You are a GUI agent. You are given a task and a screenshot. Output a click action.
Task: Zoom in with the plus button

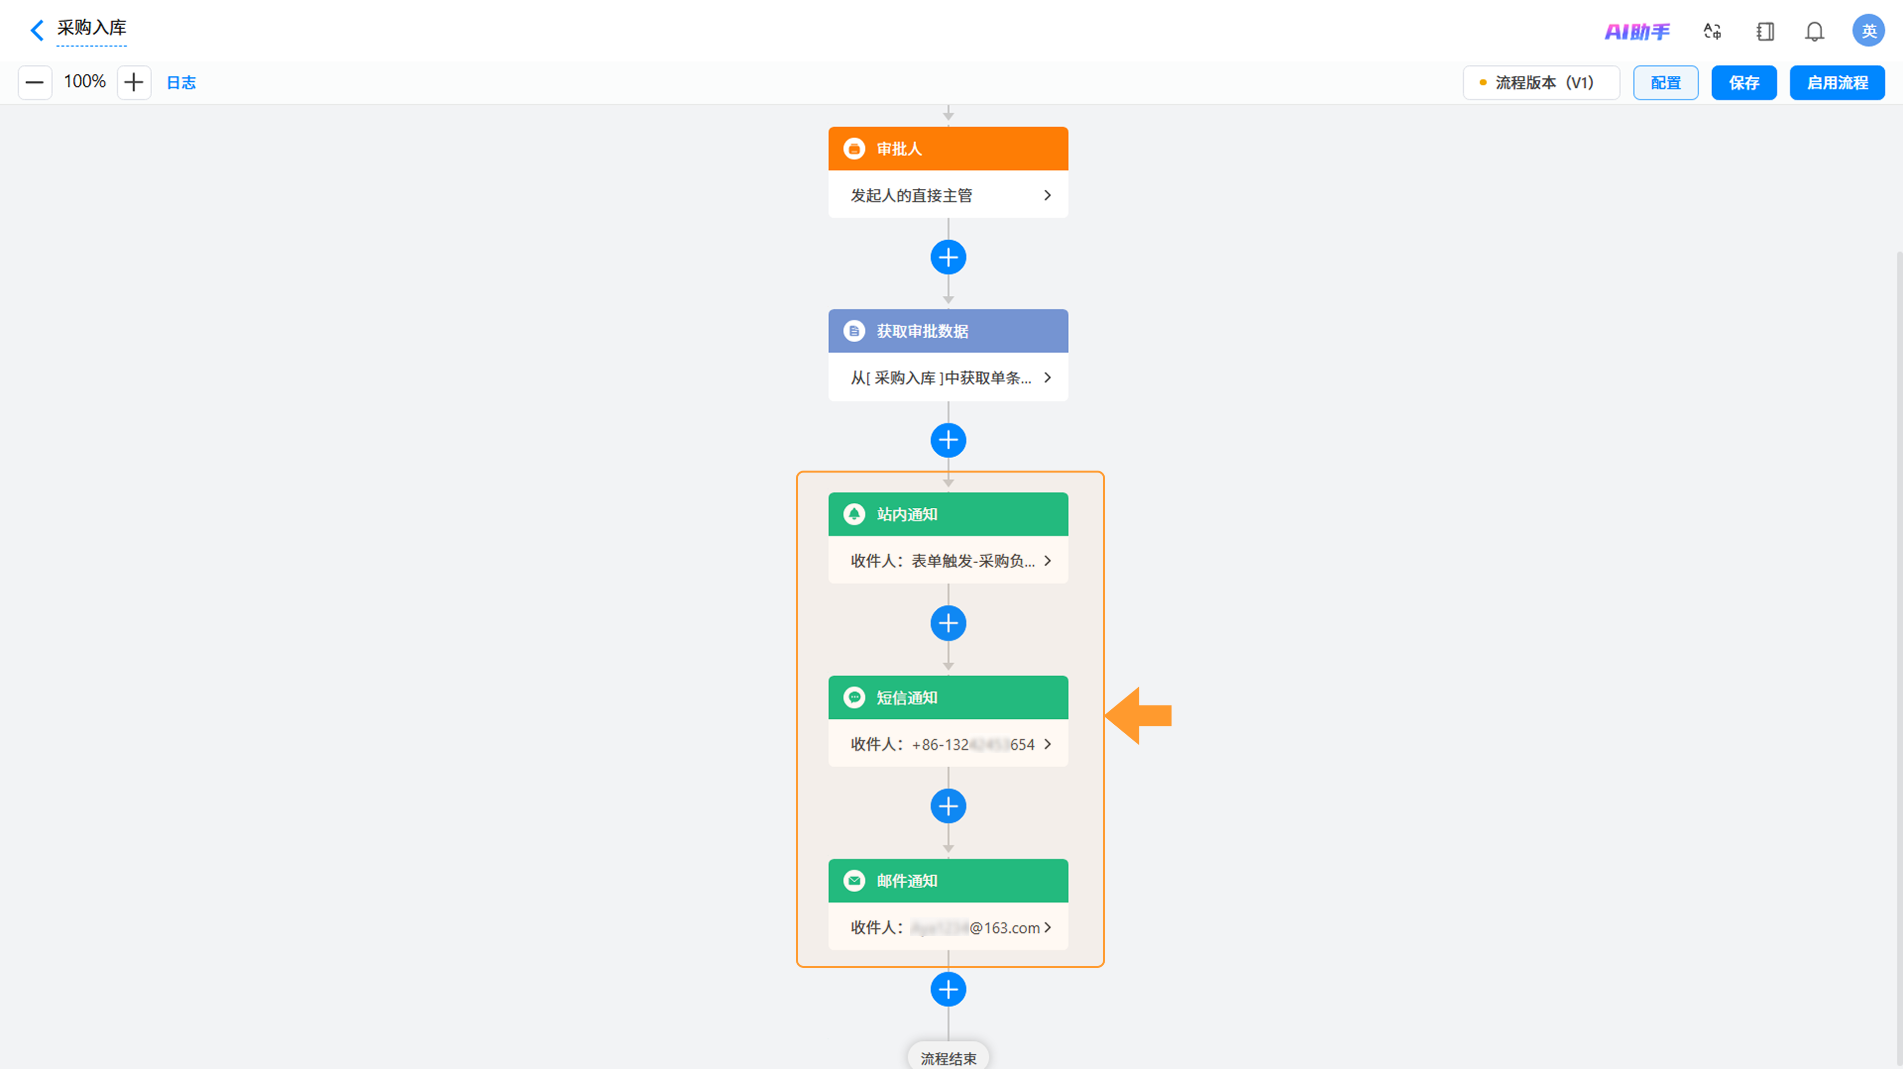coord(134,82)
